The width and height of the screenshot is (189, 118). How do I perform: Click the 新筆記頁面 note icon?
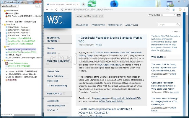click(6, 80)
